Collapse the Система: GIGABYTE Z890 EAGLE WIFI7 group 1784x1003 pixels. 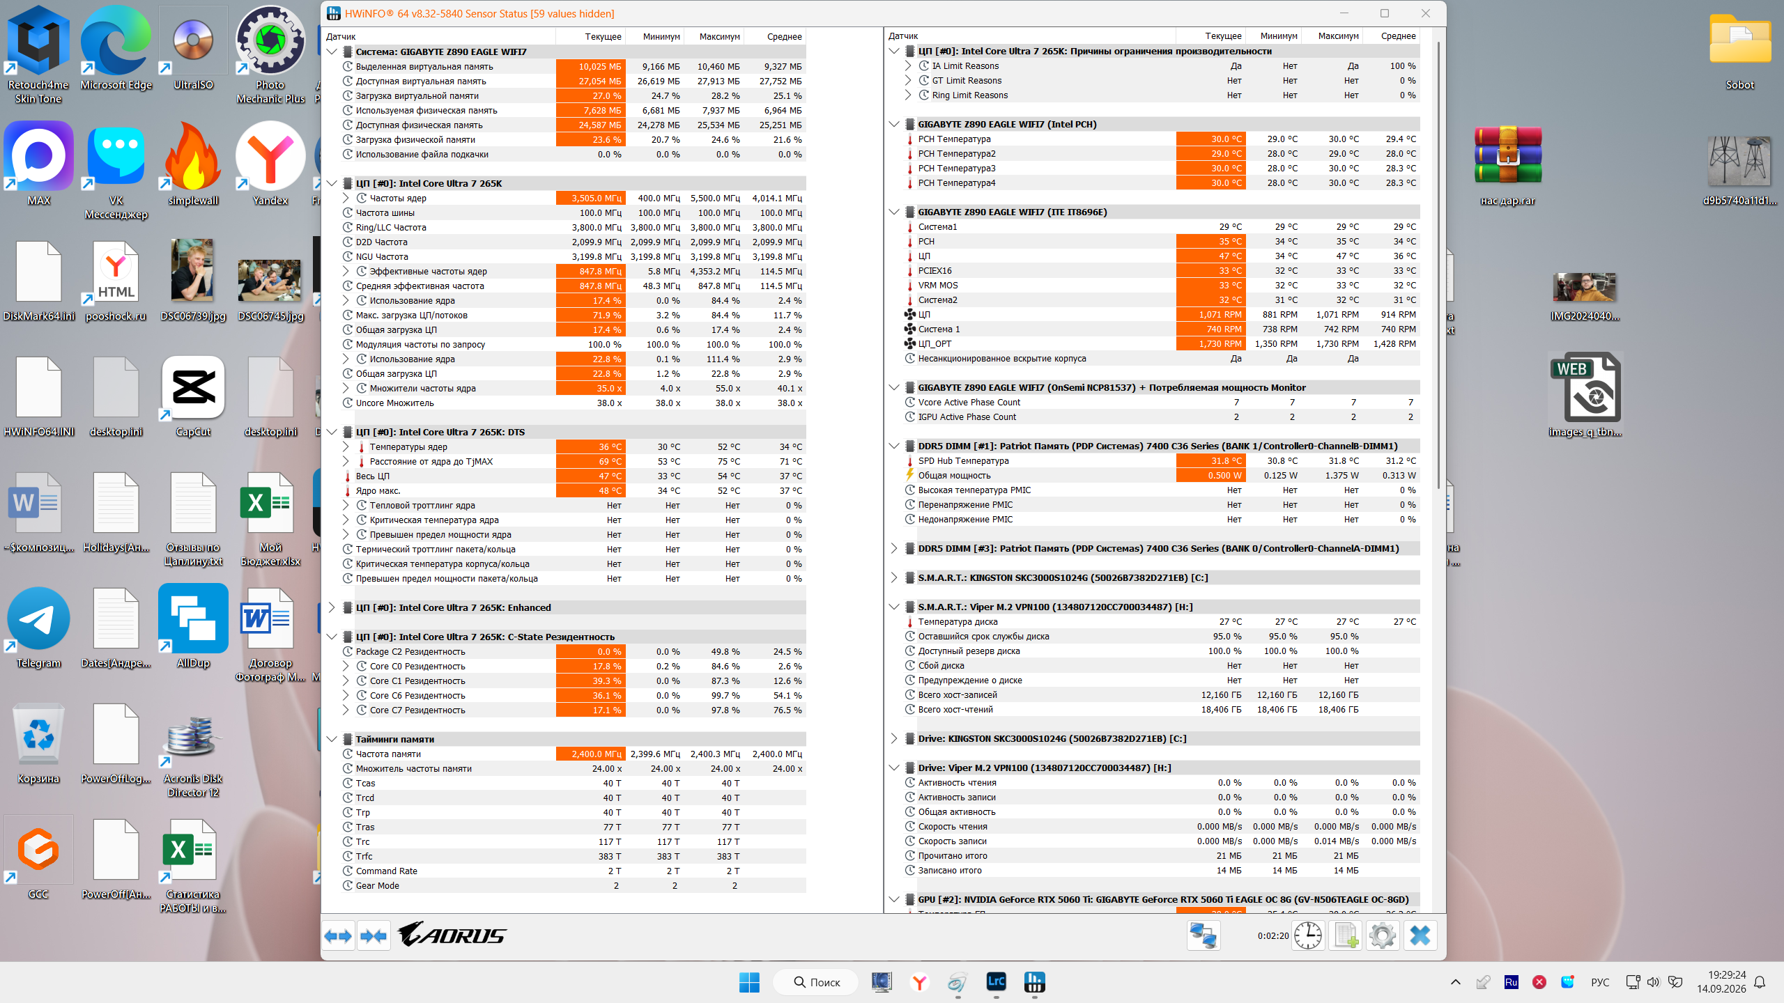pyautogui.click(x=332, y=52)
